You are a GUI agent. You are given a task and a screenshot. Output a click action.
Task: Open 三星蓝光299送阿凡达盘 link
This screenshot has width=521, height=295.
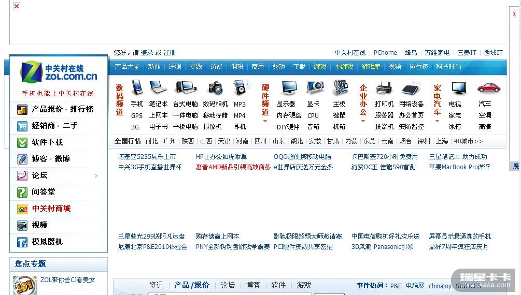(x=151, y=237)
